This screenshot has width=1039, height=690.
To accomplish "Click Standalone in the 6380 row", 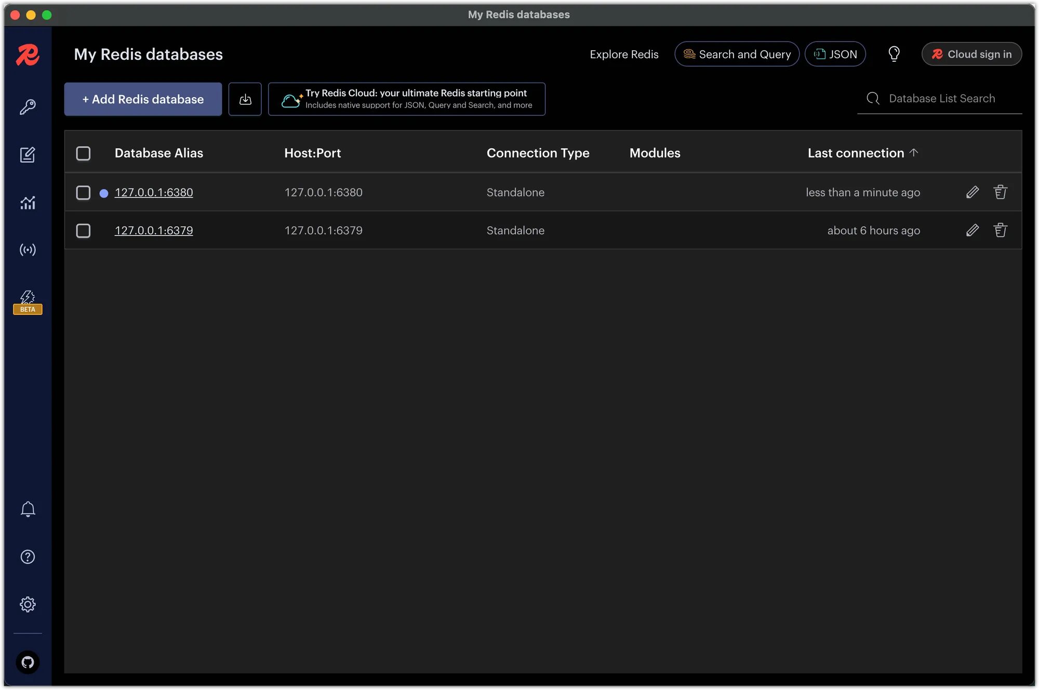I will (515, 193).
